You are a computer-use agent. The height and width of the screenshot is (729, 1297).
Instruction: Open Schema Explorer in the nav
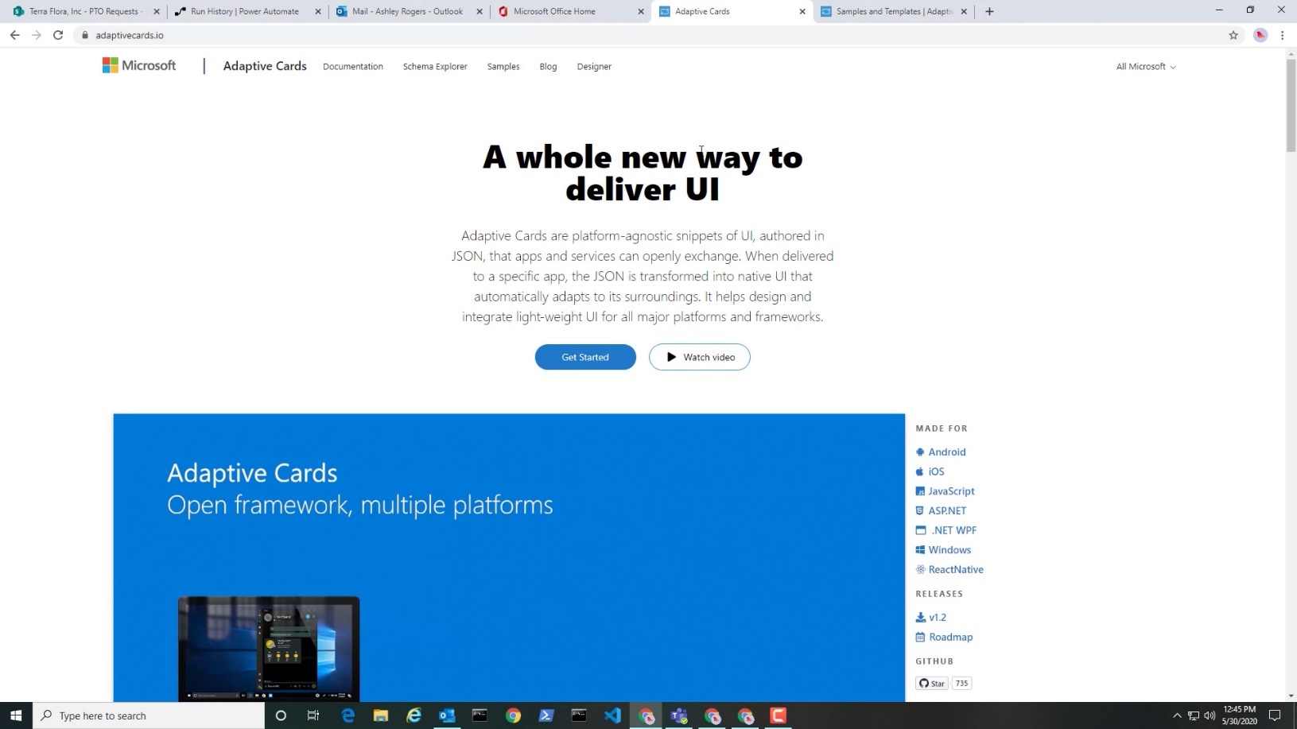click(435, 67)
